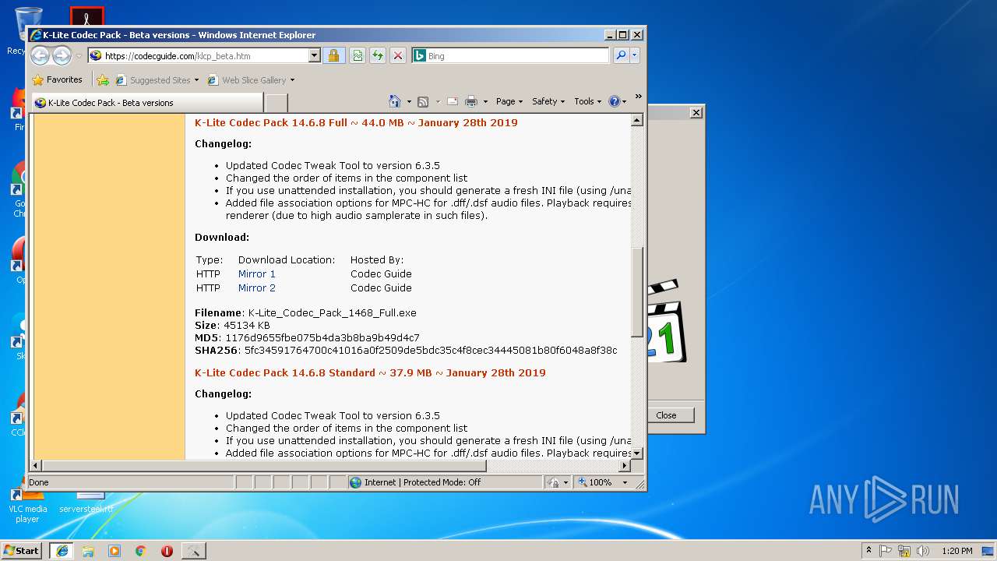Click the Refresh page icon

click(x=377, y=55)
